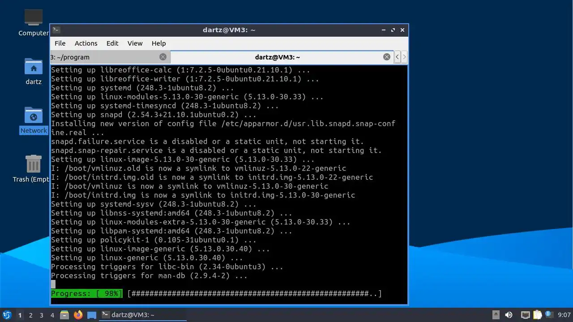Switch to workspace 4
Viewport: 573px width, 322px height.
point(52,315)
